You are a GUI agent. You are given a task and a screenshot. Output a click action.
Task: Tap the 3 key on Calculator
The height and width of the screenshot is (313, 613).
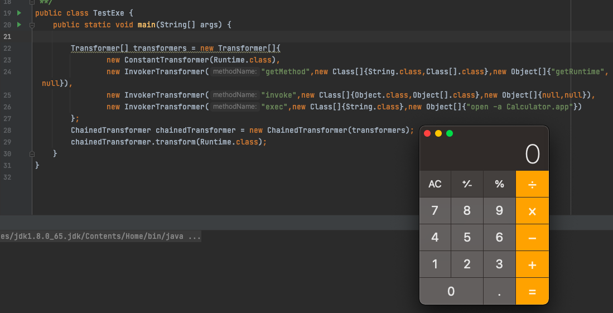[x=499, y=264]
